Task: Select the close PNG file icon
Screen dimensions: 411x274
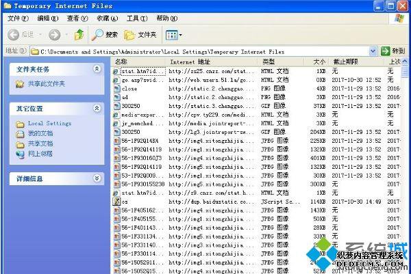Action: pos(116,89)
